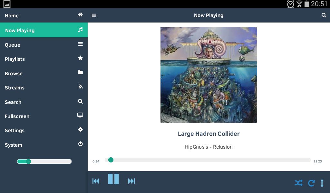
Task: Open Fullscreen view from the sidebar
Action: pyautogui.click(x=44, y=116)
